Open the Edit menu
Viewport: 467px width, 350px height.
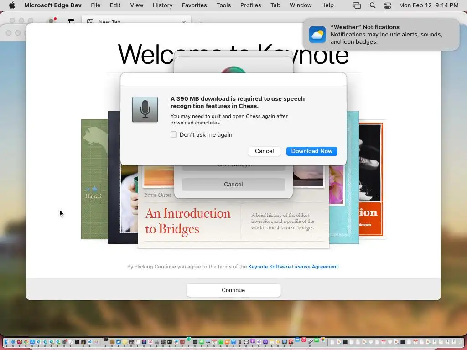[115, 5]
